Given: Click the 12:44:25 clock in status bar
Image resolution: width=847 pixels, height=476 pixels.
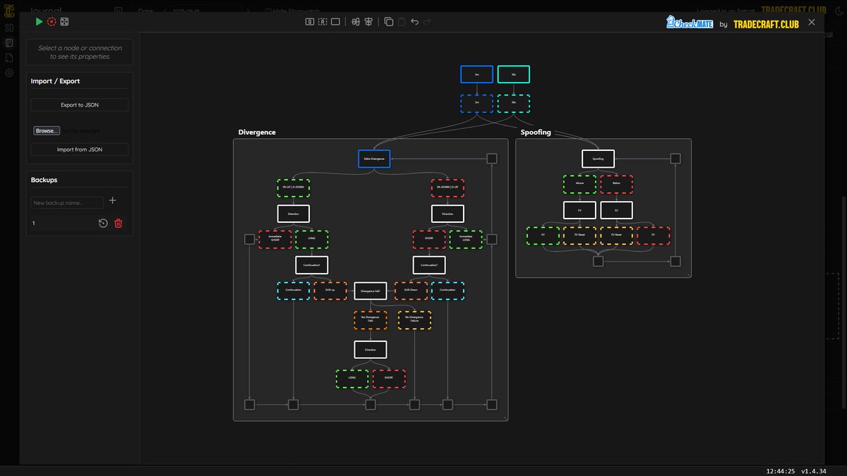Looking at the screenshot, I should tap(780, 471).
